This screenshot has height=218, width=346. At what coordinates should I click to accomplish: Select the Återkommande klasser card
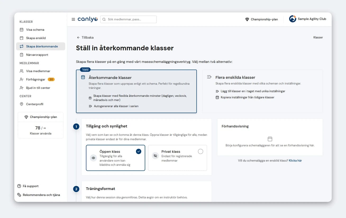point(136,91)
